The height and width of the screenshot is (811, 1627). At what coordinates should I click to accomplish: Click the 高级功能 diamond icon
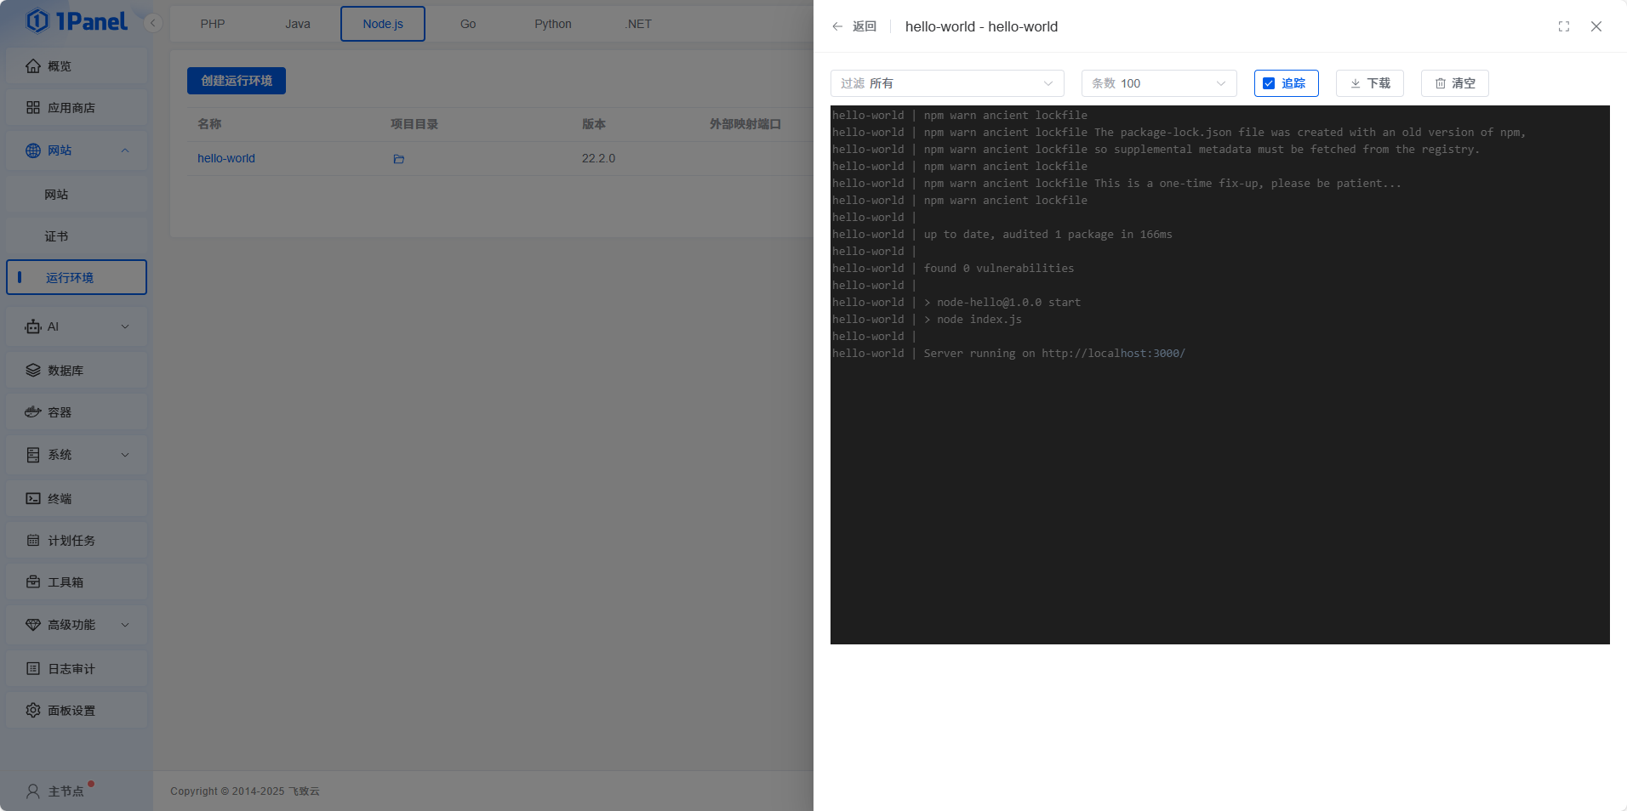(x=33, y=625)
